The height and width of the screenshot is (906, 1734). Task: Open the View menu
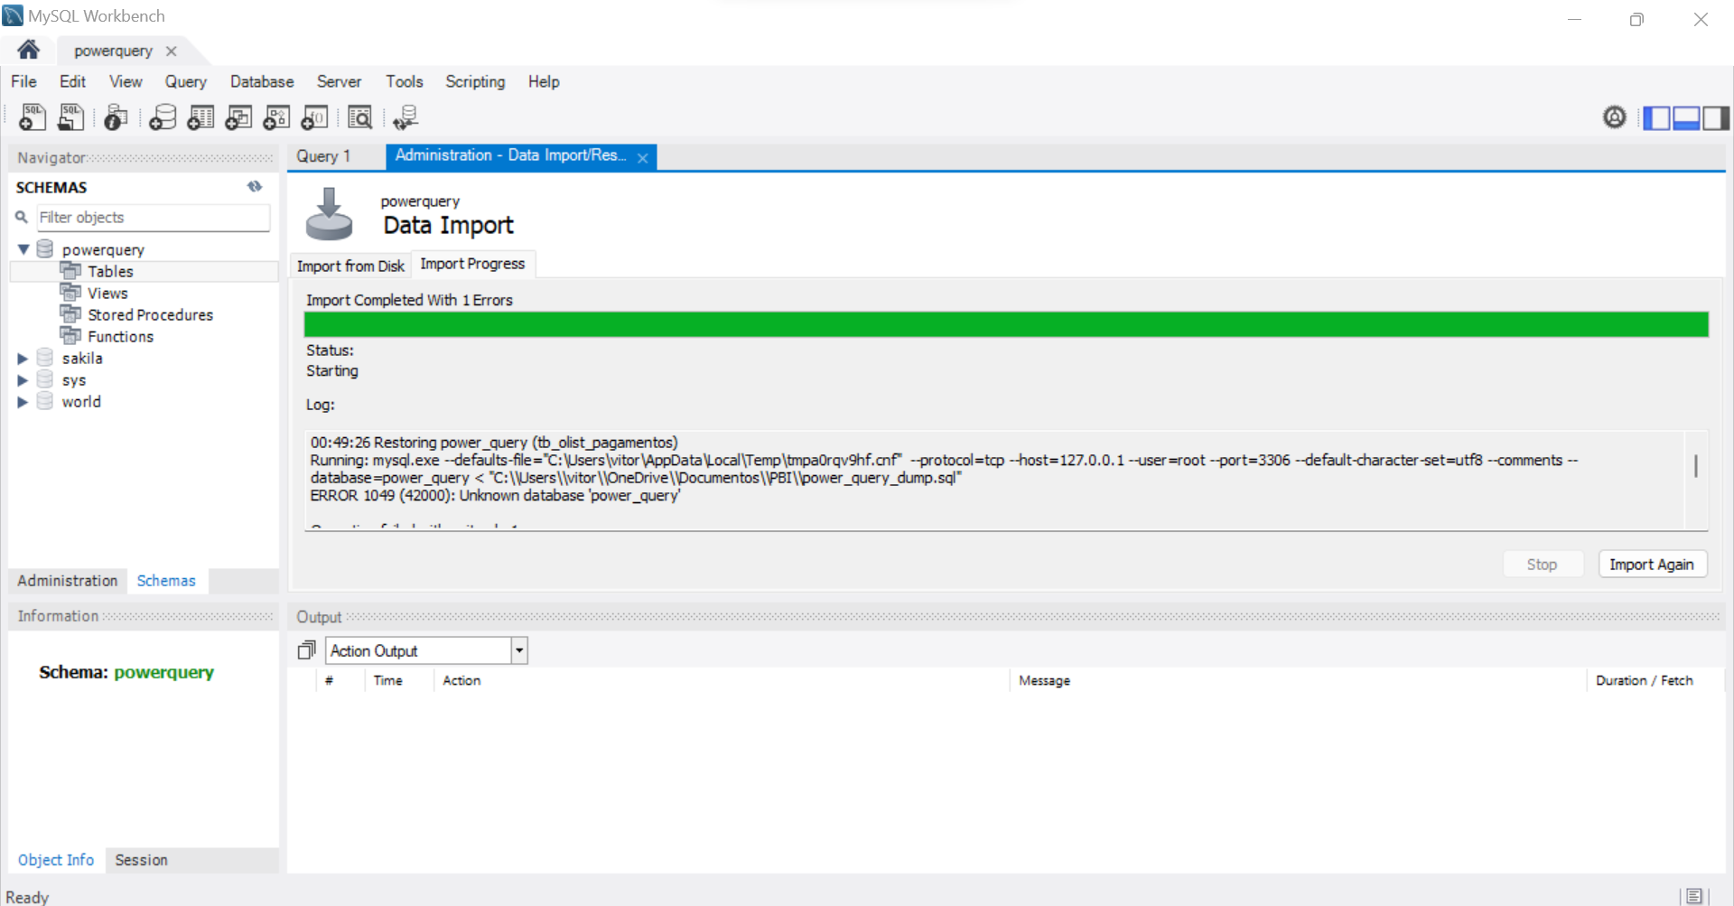[x=126, y=81]
